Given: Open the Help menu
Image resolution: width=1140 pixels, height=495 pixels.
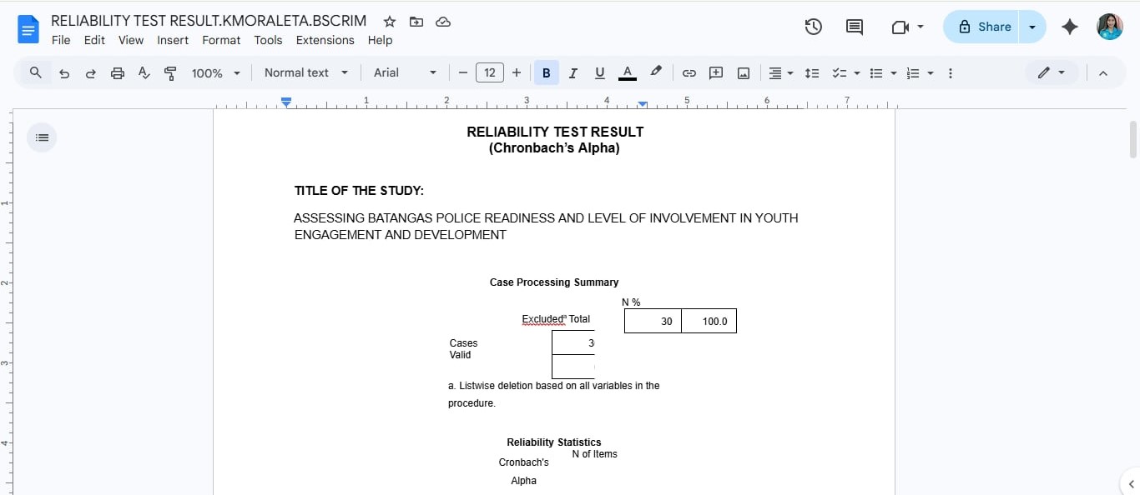Looking at the screenshot, I should point(380,40).
